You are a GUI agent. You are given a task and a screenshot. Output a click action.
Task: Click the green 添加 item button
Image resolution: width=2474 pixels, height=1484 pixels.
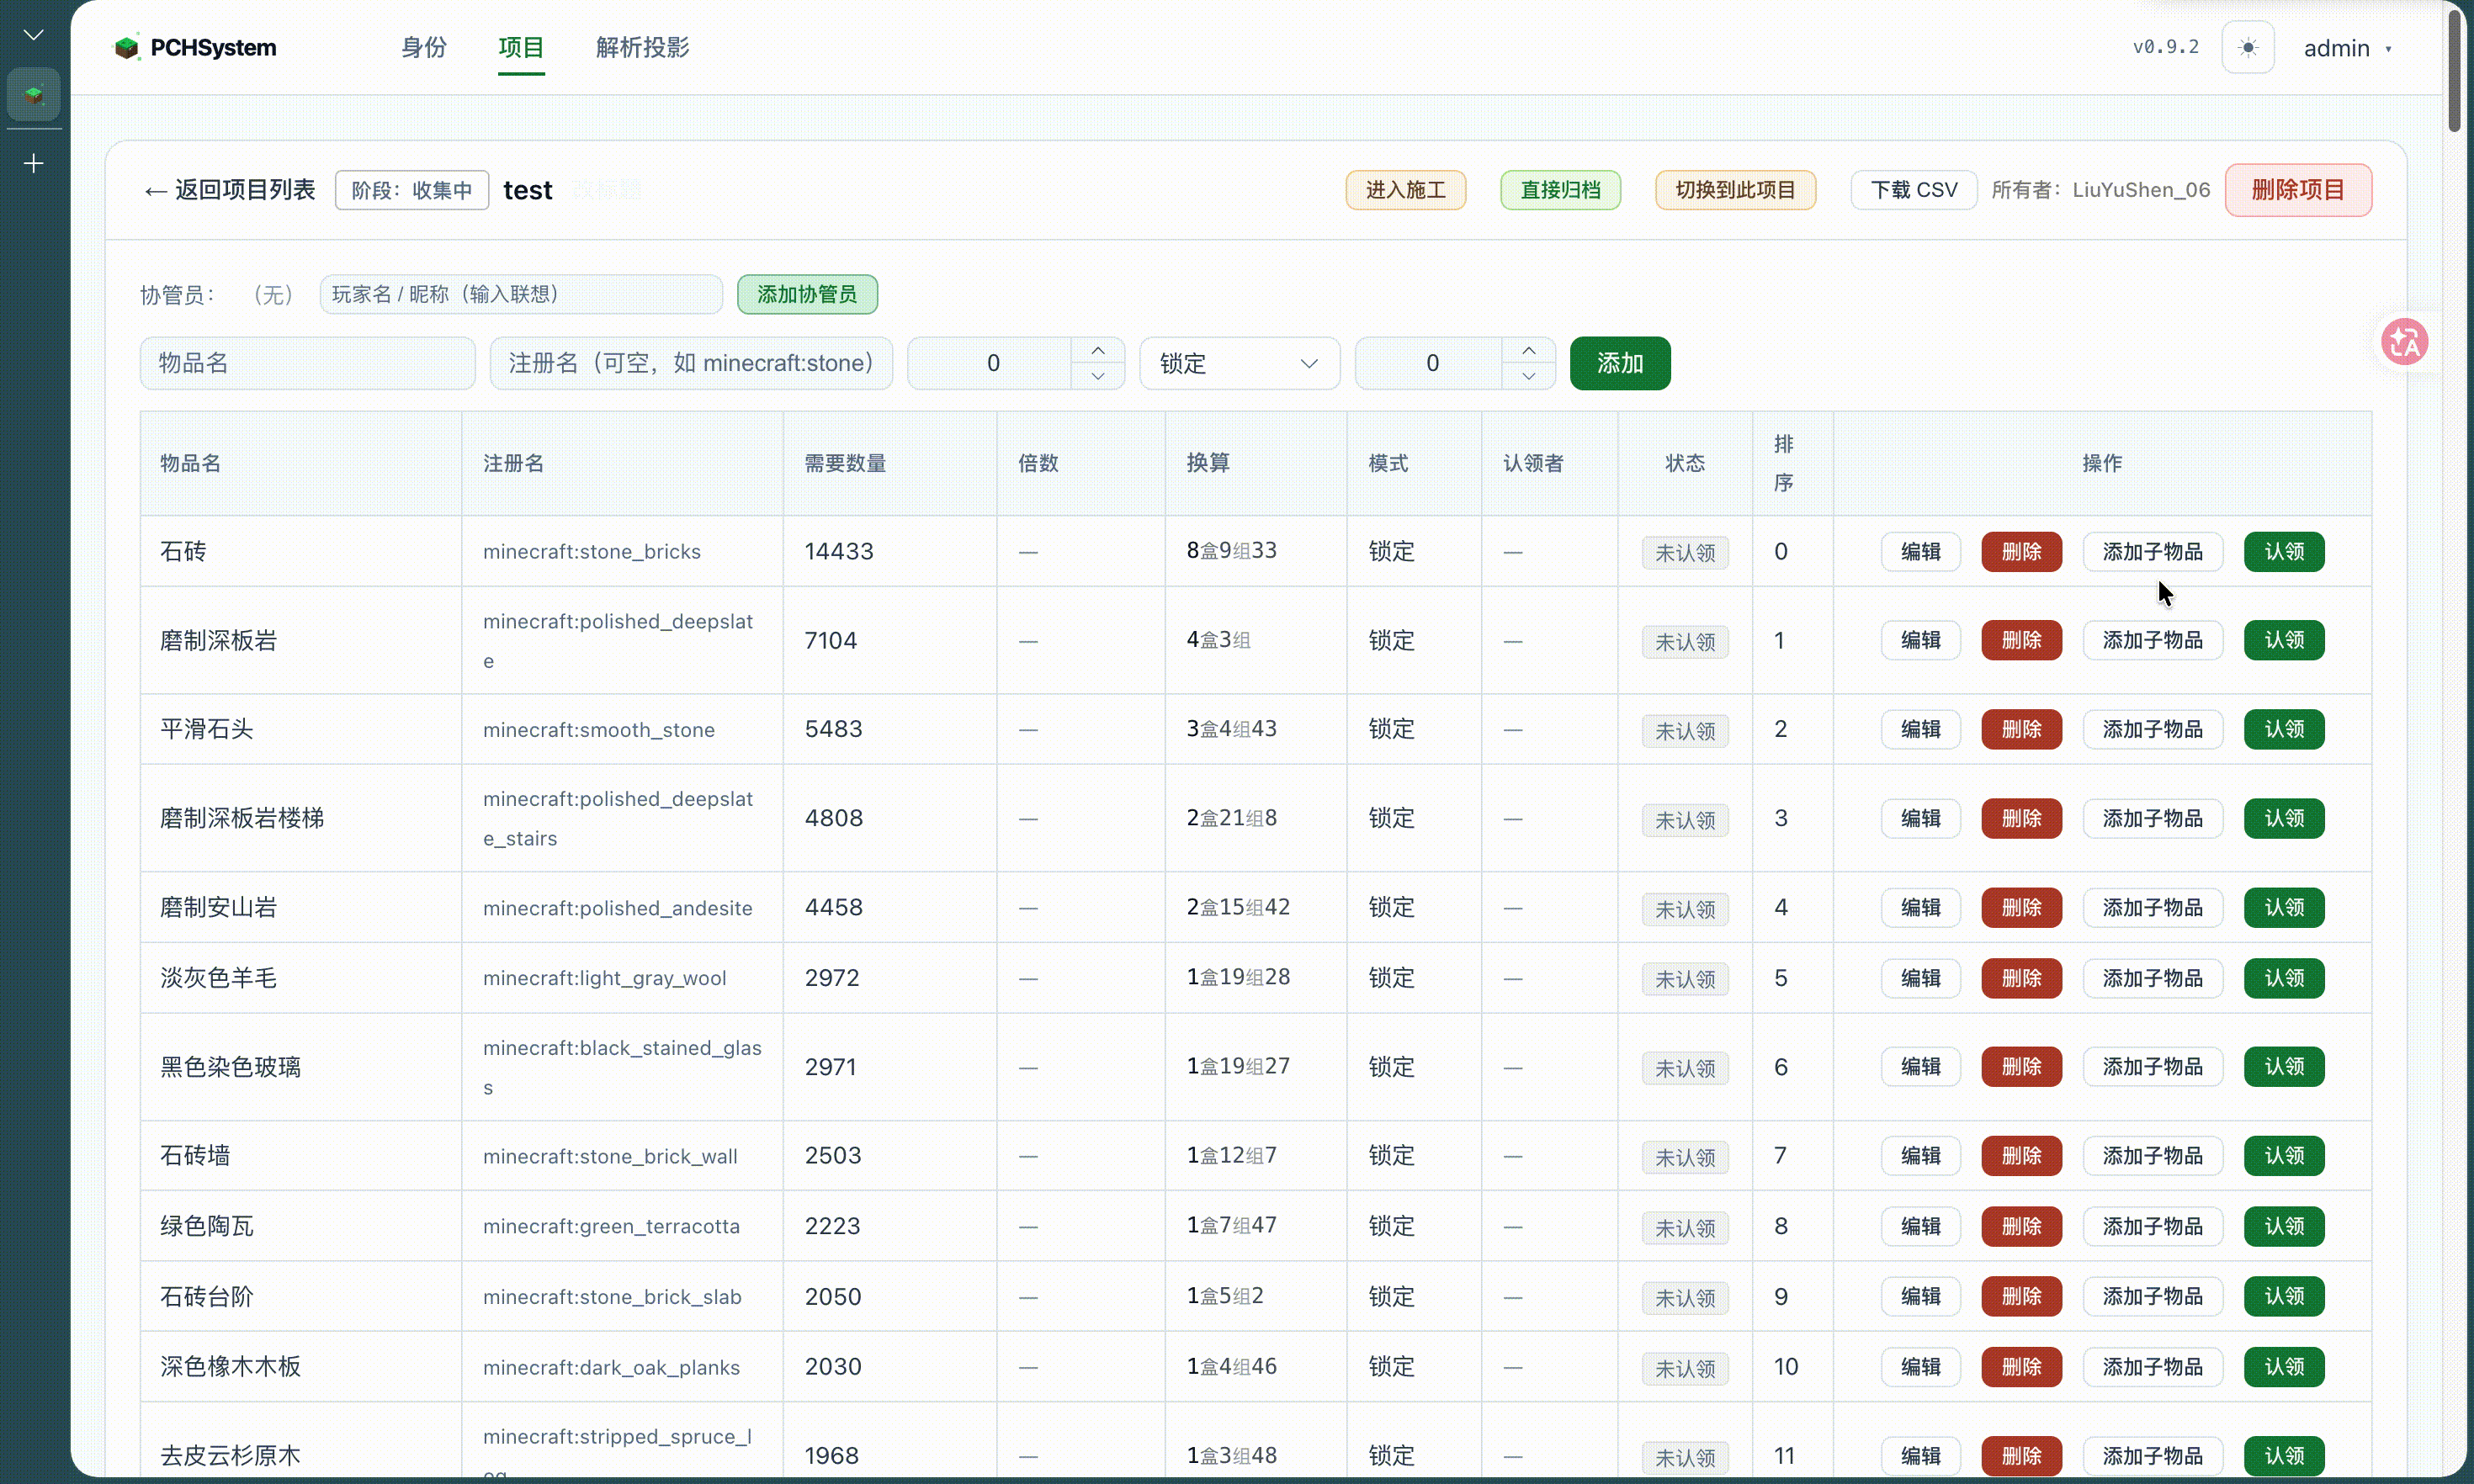point(1620,363)
